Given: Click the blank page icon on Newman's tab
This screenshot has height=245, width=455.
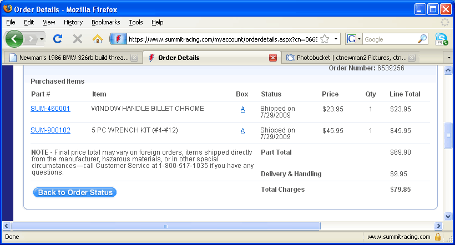Looking at the screenshot, I should coord(13,58).
